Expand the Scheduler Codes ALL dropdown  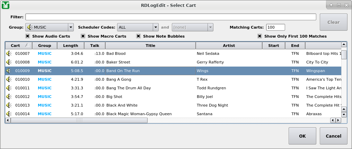coord(138,27)
